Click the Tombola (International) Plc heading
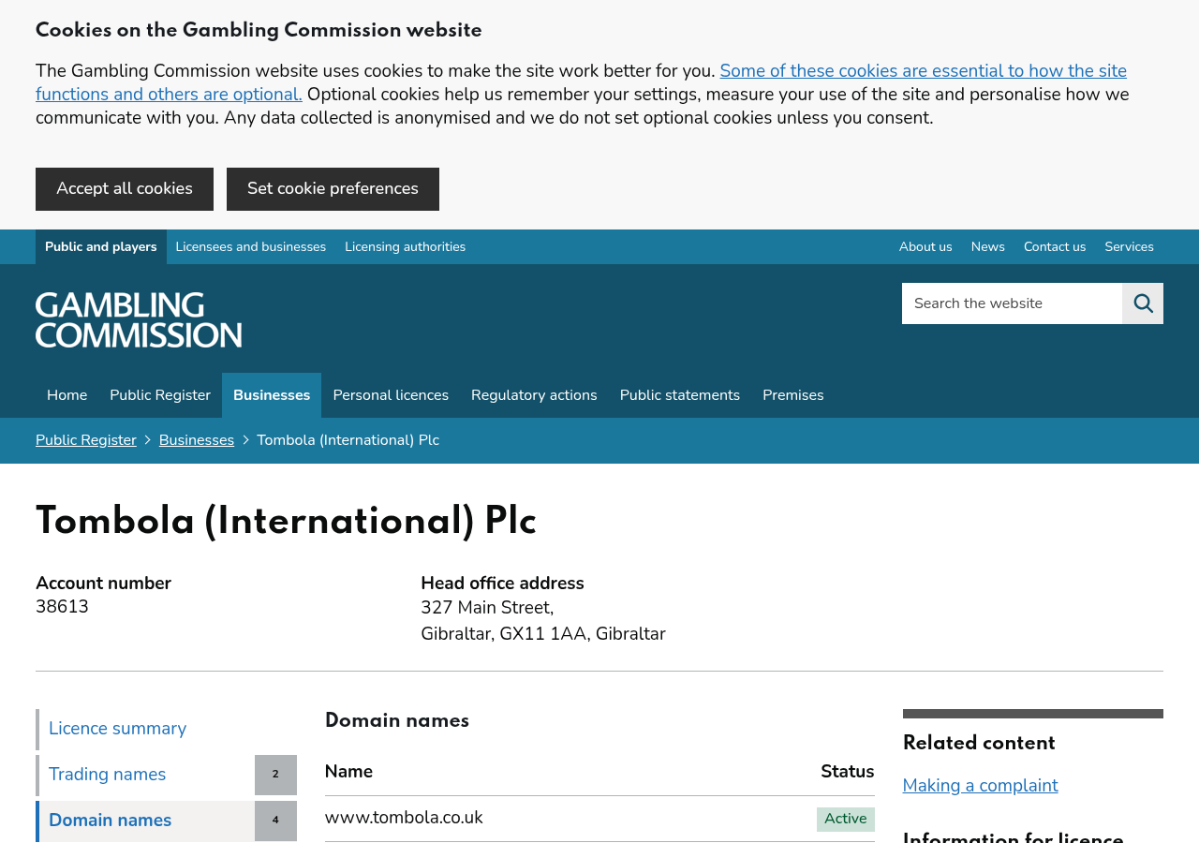Image resolution: width=1199 pixels, height=843 pixels. pyautogui.click(x=286, y=522)
